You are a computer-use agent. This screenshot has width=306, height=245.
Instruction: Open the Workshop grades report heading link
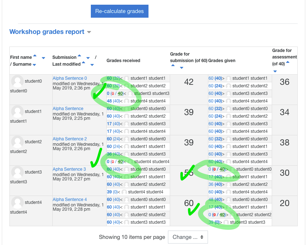coord(47,32)
